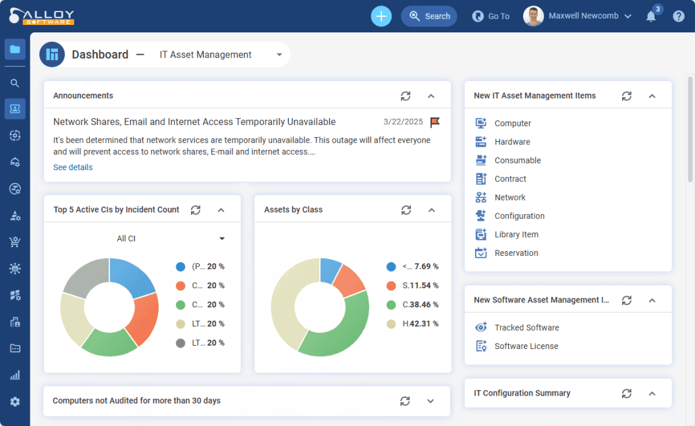
Task: Click the settings gear at the bottom of the sidebar
Action: 15,400
